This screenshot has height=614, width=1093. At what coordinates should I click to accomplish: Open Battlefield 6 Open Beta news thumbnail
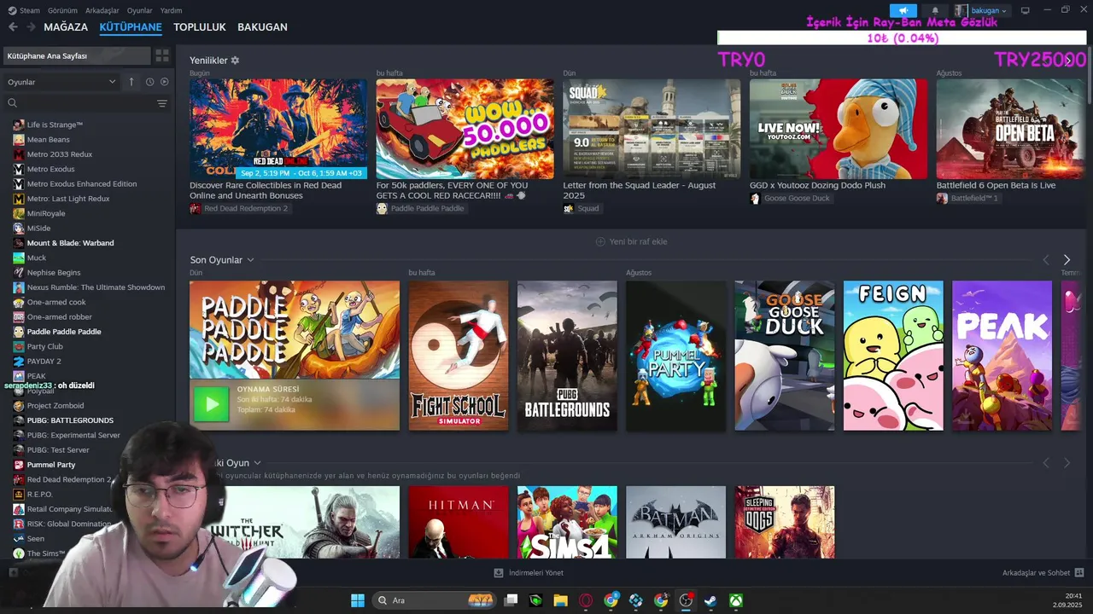pos(1010,129)
